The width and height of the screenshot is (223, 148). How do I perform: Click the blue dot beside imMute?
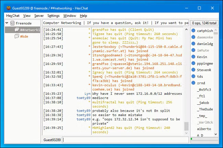coord(193,50)
